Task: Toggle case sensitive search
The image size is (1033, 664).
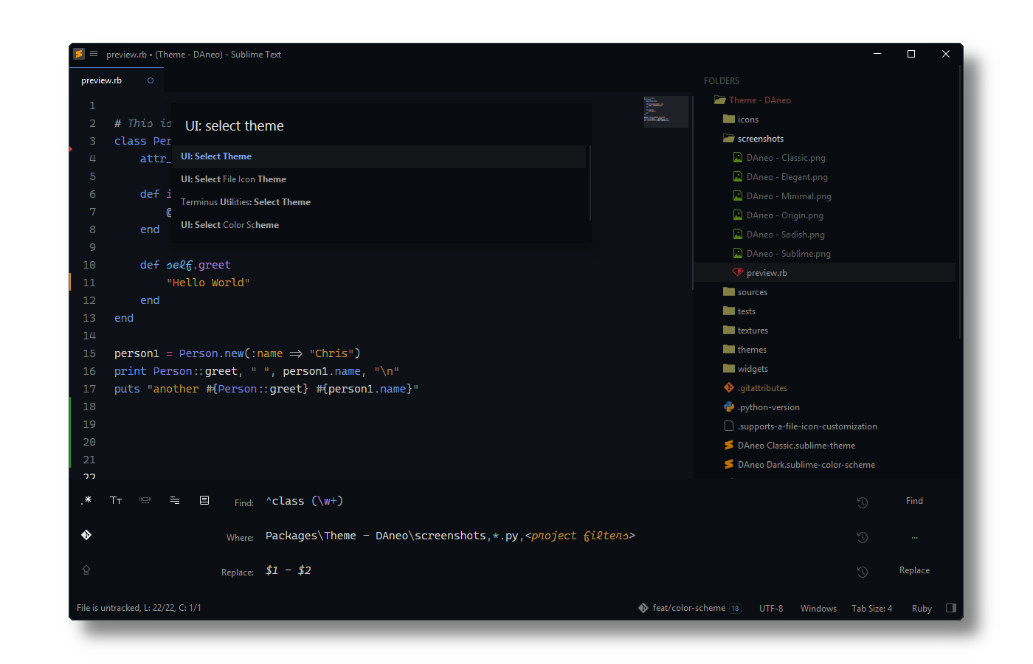Action: (116, 500)
